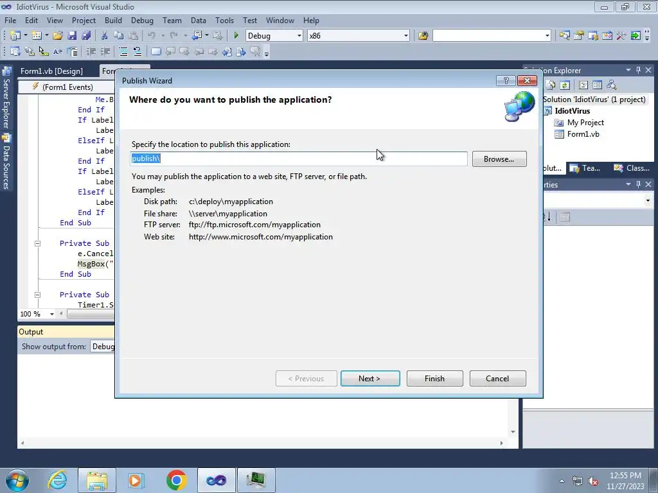Click the Finish button

[434, 379]
